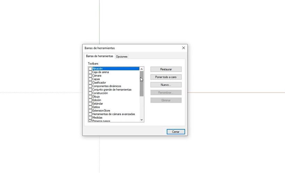This screenshot has height=173, width=285.
Task: Select the Cámara list entry text
Action: (x=97, y=76)
